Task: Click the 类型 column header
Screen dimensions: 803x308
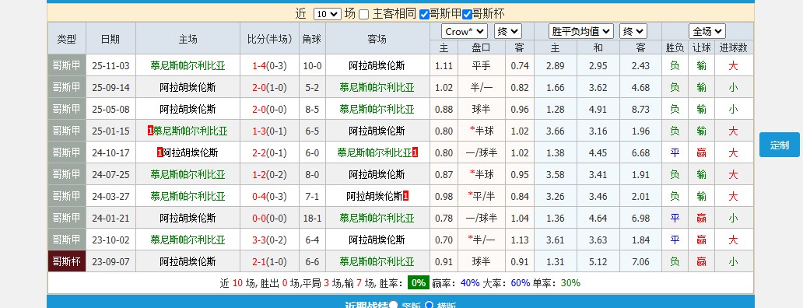Action: tap(67, 39)
